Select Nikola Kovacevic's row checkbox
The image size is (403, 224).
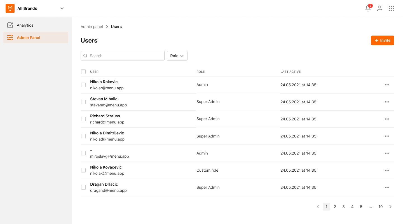click(83, 170)
